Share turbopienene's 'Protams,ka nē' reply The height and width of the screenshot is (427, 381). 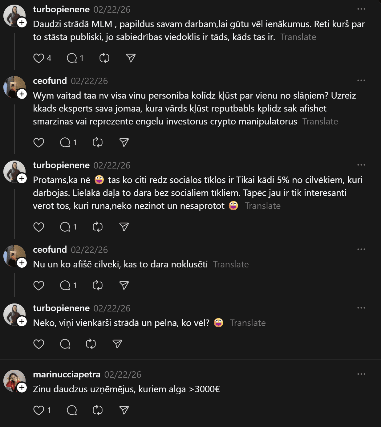[124, 227]
